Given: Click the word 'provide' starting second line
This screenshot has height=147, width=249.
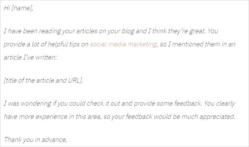Looking at the screenshot, I should pyautogui.click(x=15, y=44).
